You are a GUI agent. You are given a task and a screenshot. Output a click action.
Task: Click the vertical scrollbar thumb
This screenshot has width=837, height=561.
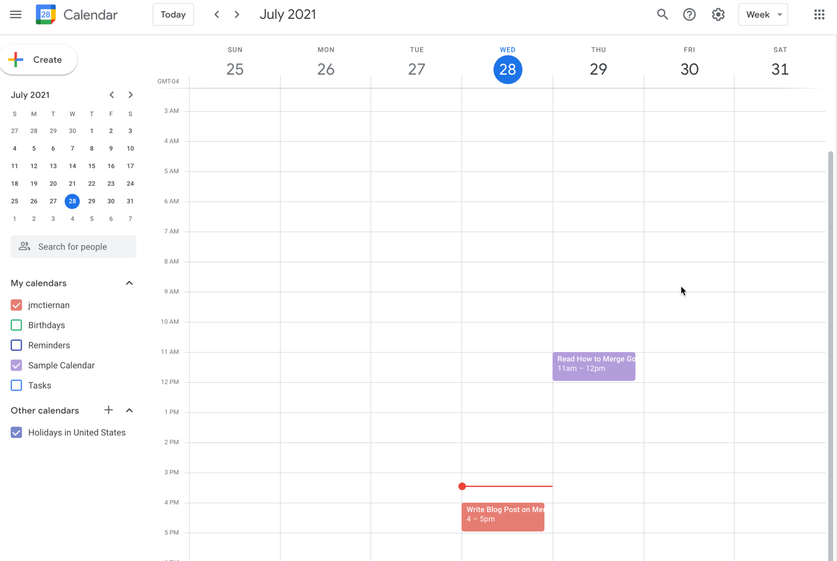830,355
